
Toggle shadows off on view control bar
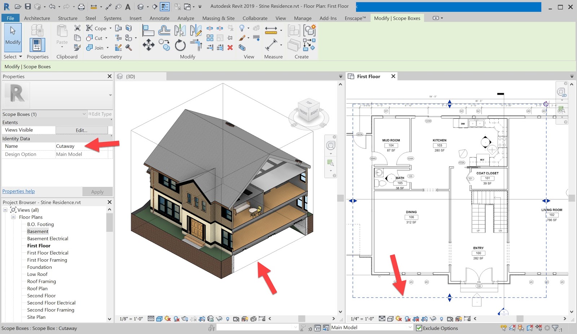point(176,319)
